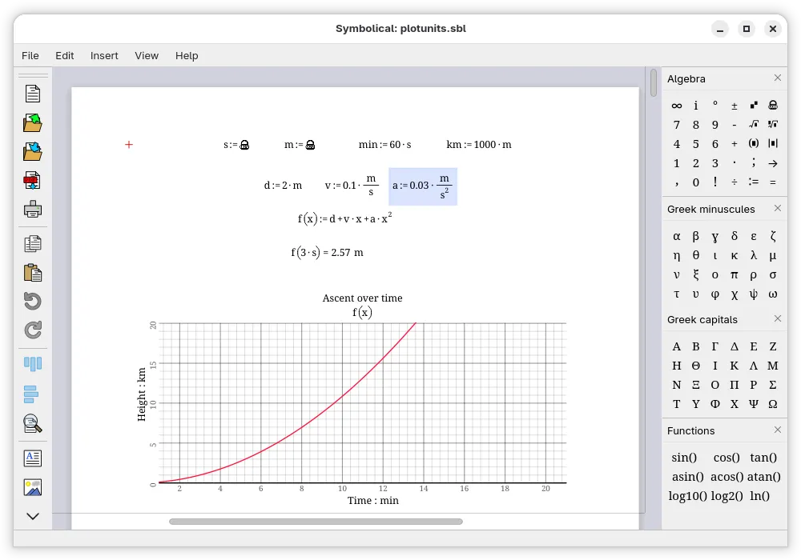Select the highlighted a:=0.03 expression
The height and width of the screenshot is (560, 801).
pyautogui.click(x=423, y=186)
